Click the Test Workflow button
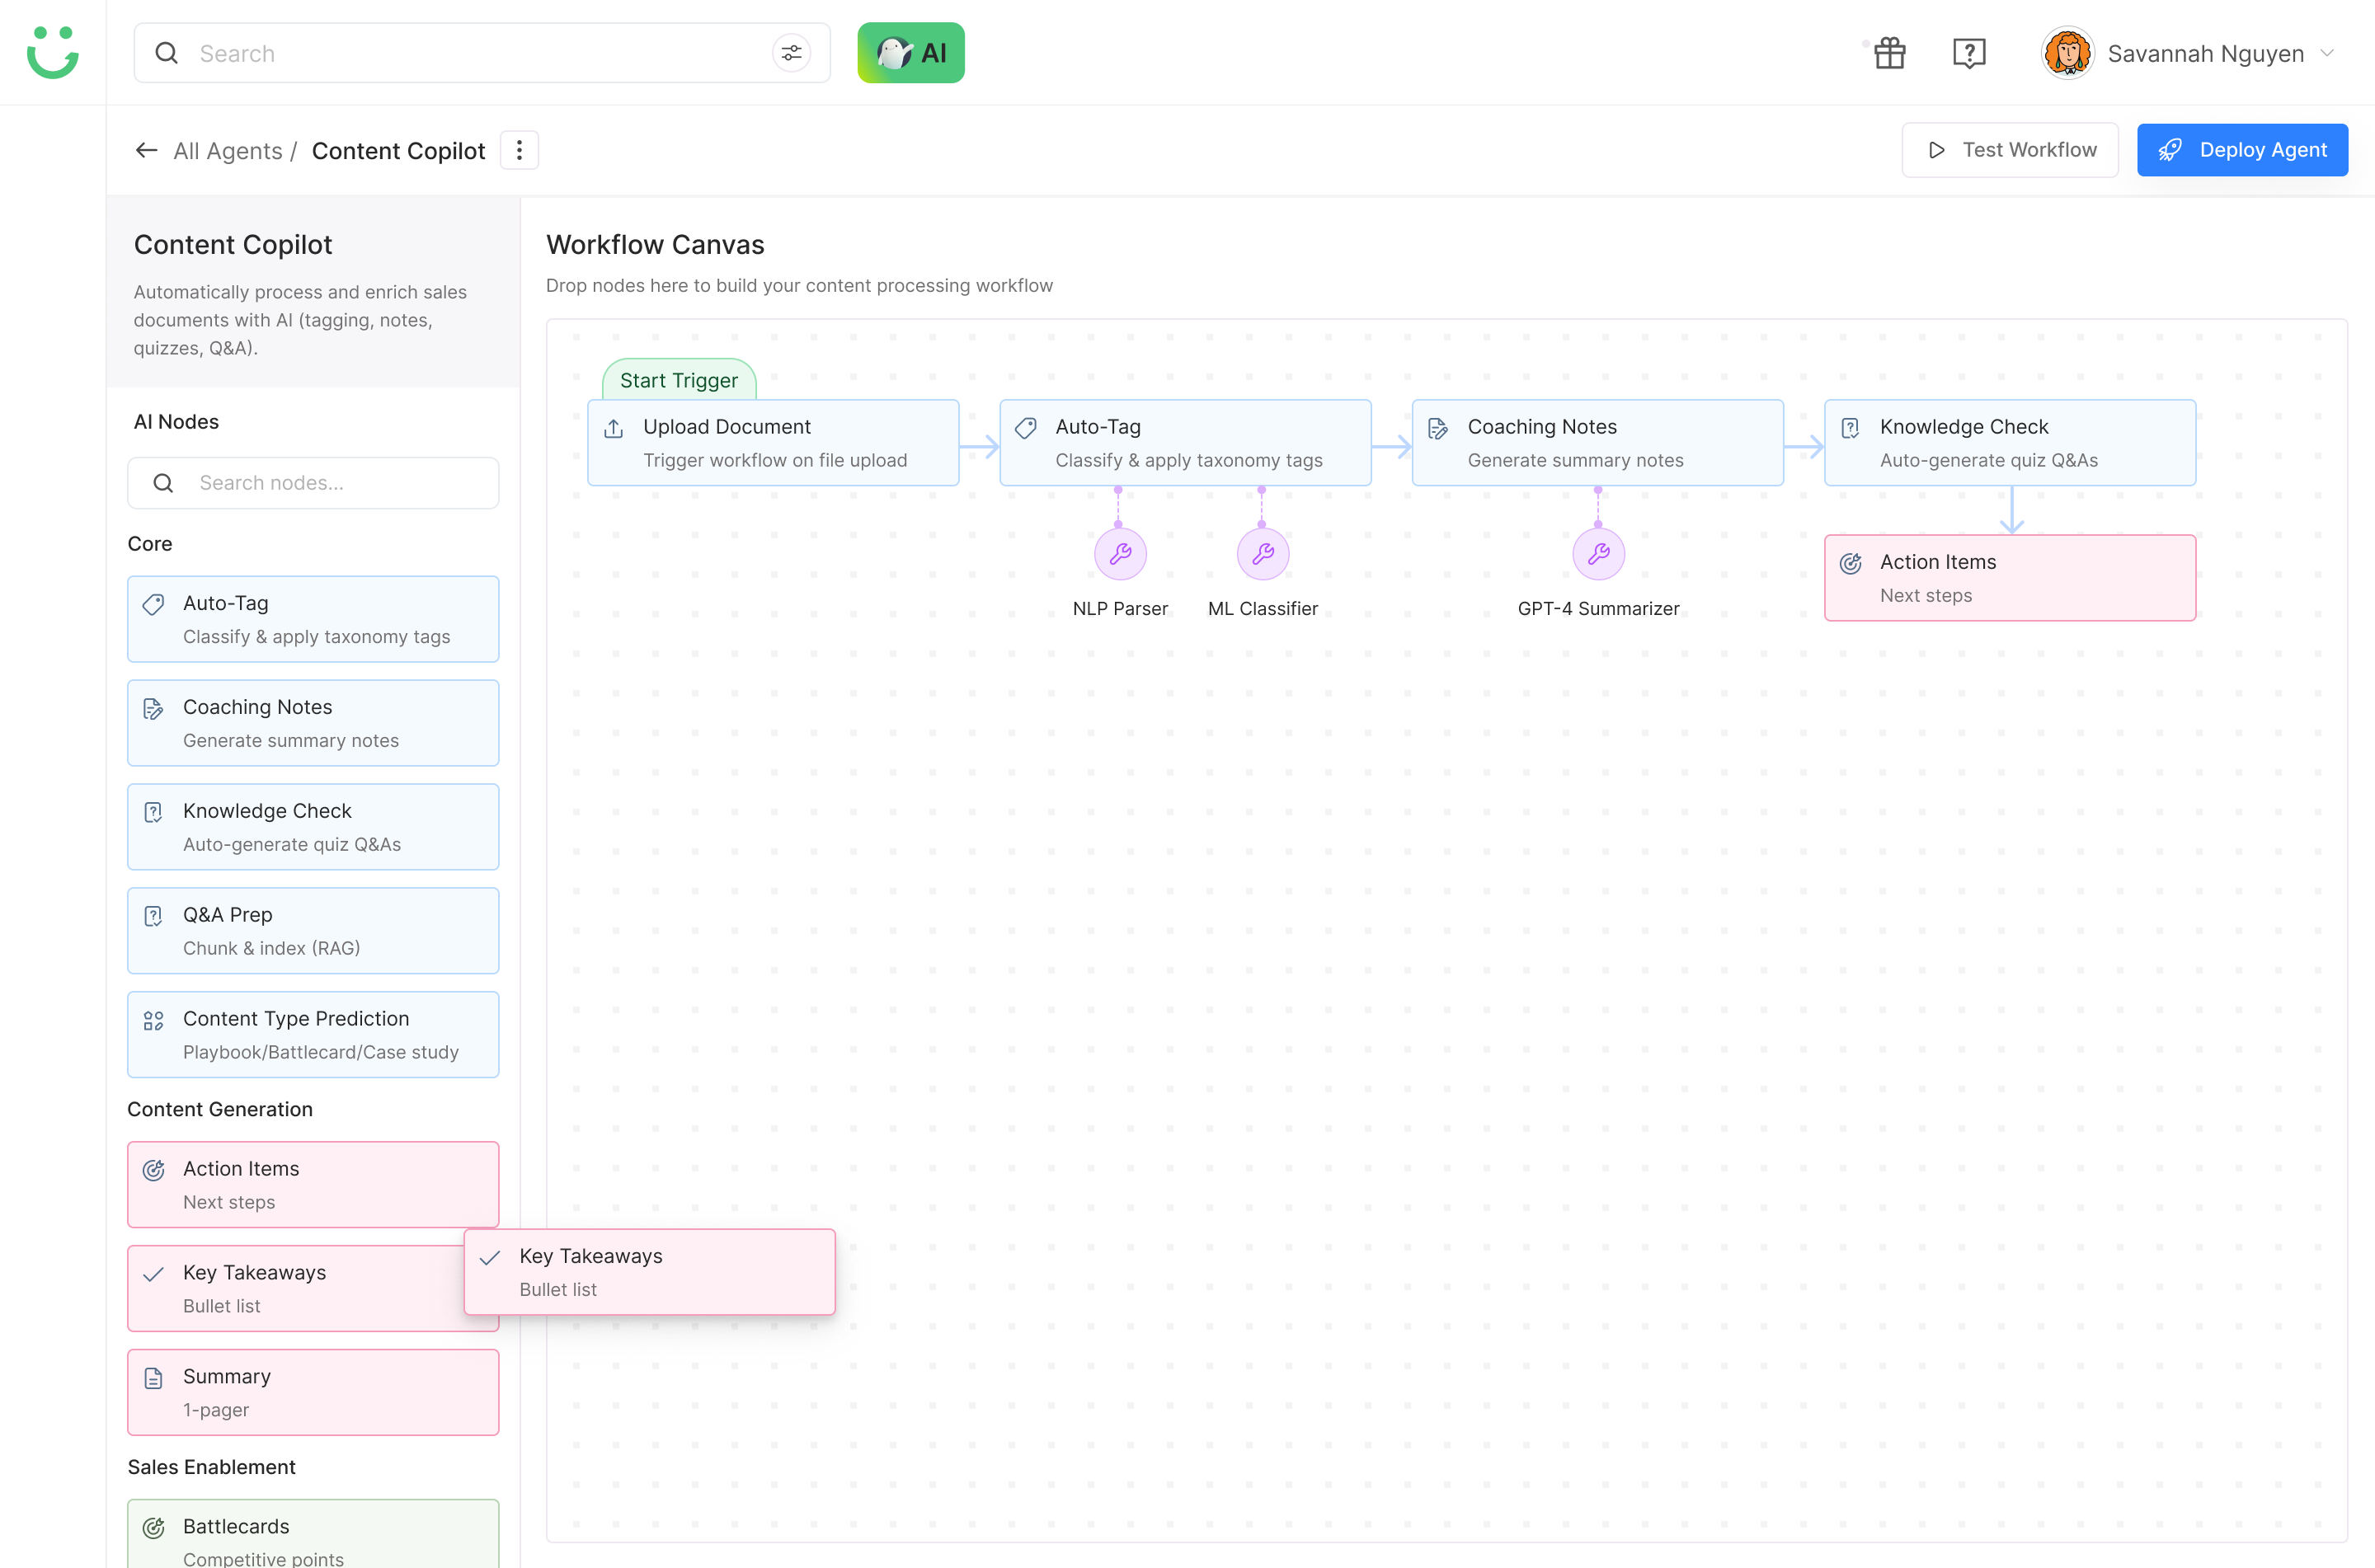 coord(2010,150)
